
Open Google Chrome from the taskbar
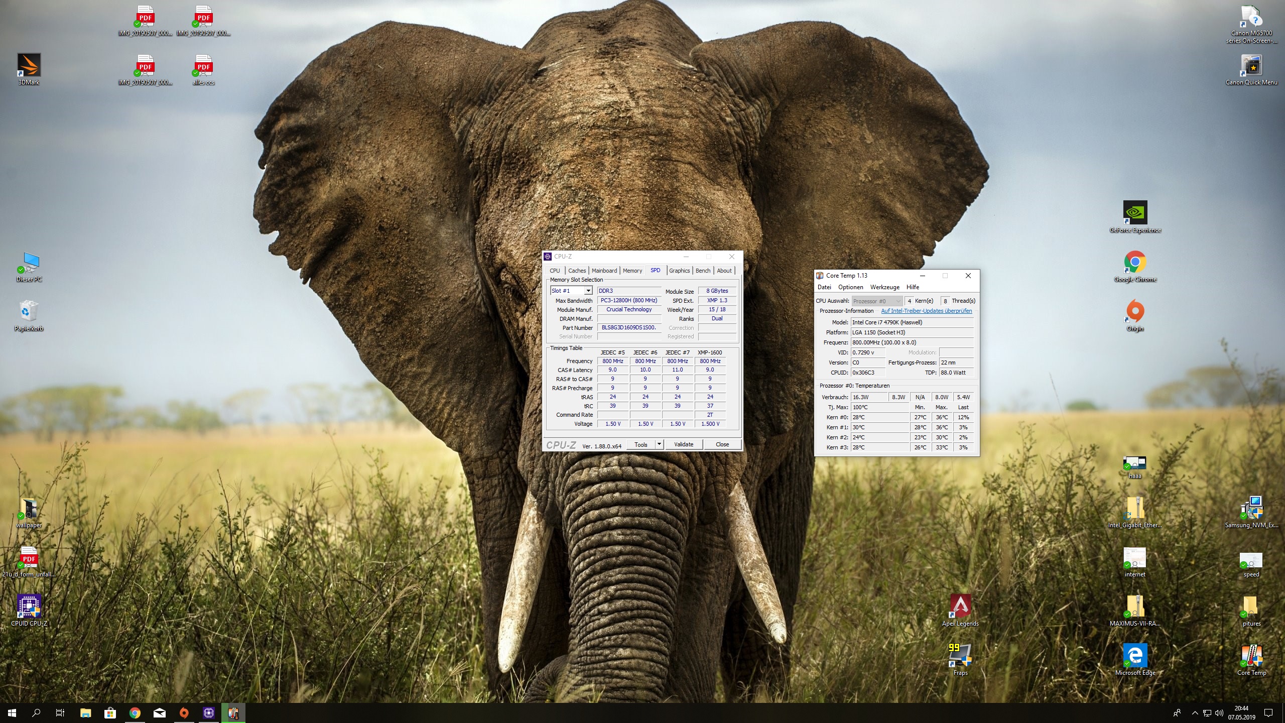pos(135,712)
